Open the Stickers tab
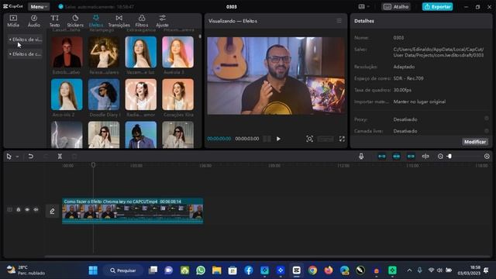Screen dimensions: 496x279 coord(75,21)
